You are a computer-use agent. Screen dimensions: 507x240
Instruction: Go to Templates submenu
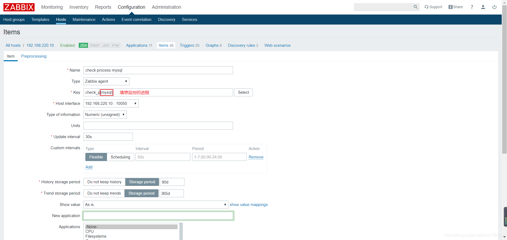pos(40,20)
